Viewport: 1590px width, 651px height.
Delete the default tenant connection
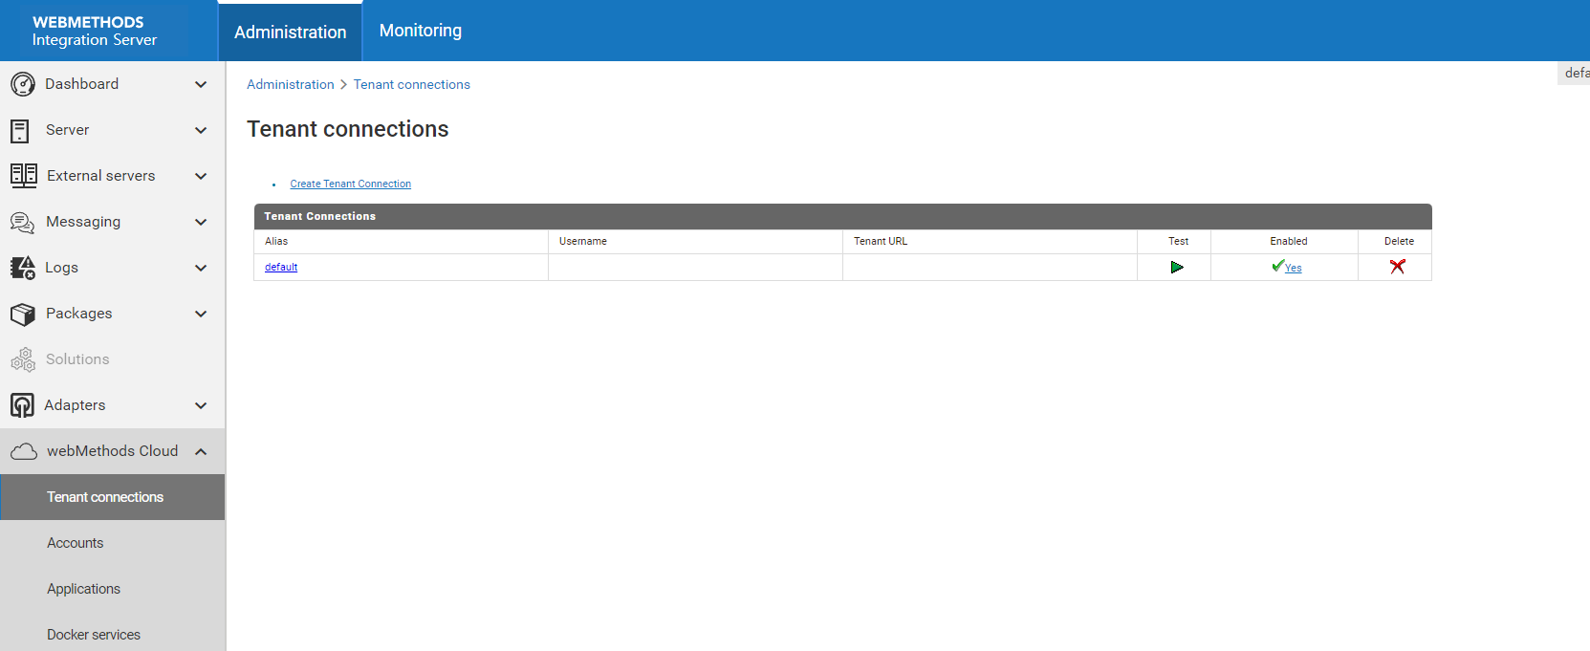(x=1398, y=267)
